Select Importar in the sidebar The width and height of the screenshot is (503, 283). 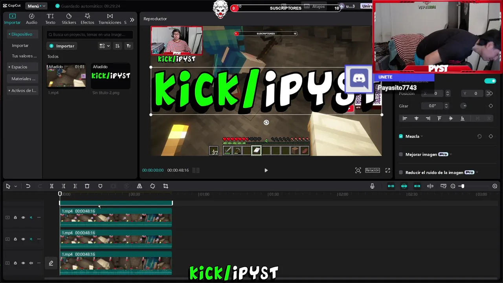coord(20,46)
